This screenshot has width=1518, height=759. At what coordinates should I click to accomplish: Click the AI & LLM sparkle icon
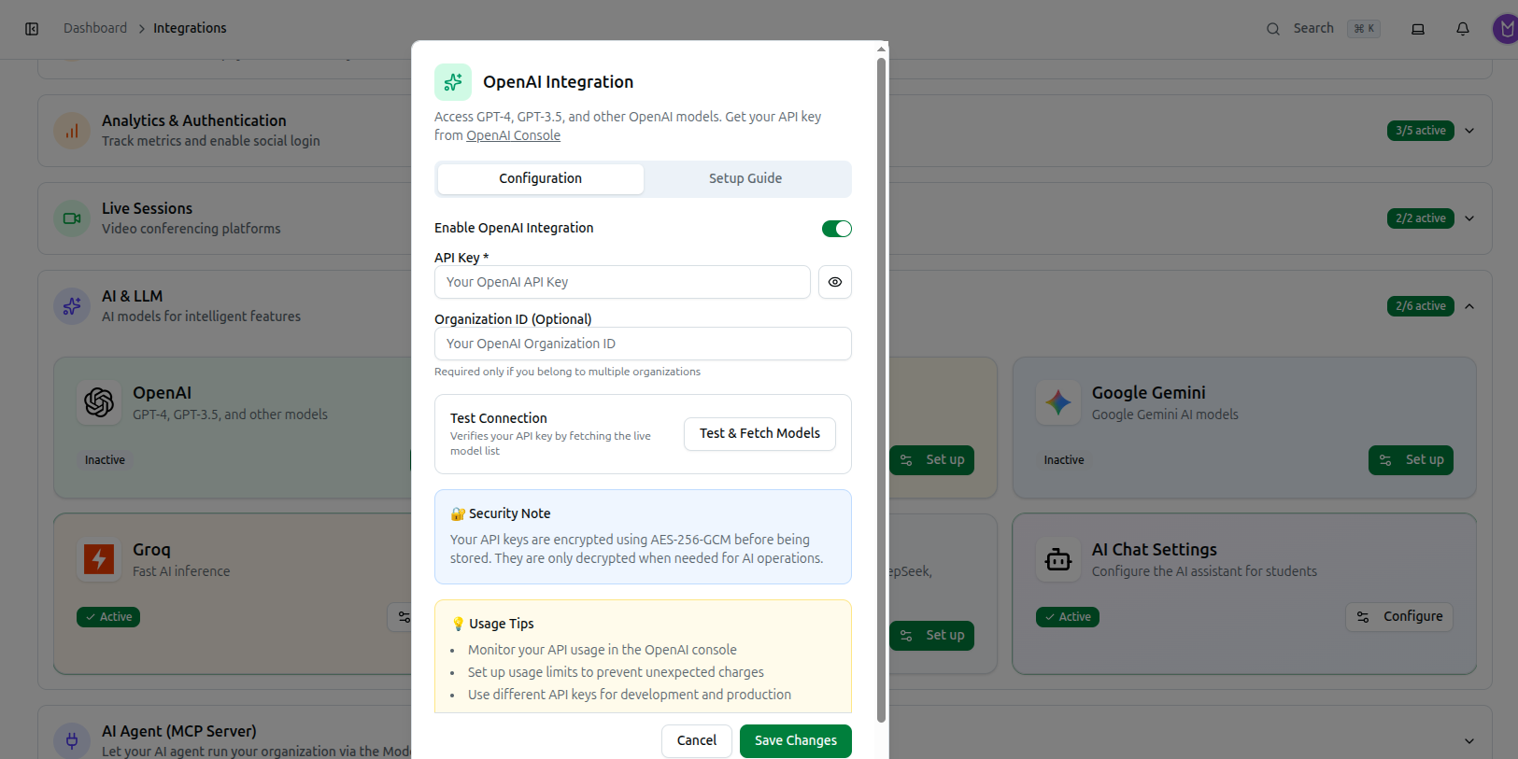click(72, 306)
